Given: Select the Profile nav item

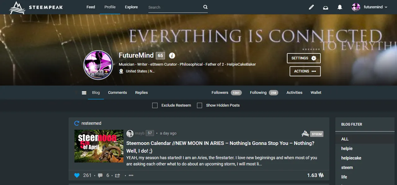Looking at the screenshot, I should pyautogui.click(x=110, y=7).
